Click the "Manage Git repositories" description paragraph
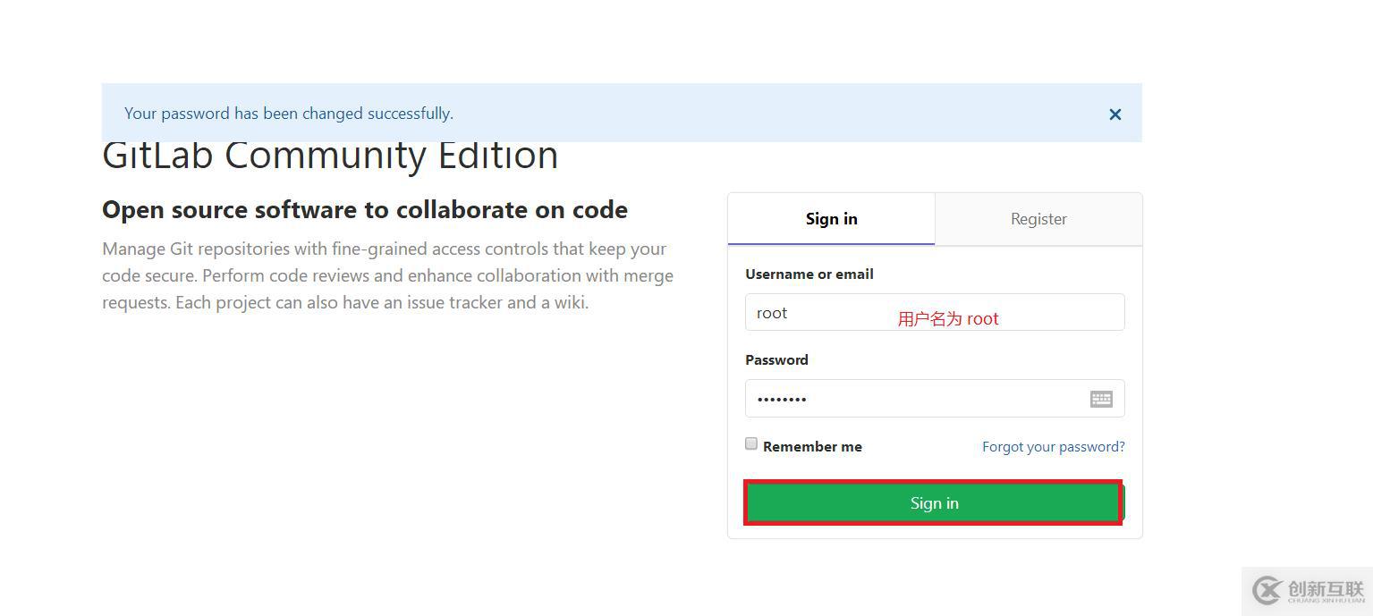1373x616 pixels. tap(387, 275)
